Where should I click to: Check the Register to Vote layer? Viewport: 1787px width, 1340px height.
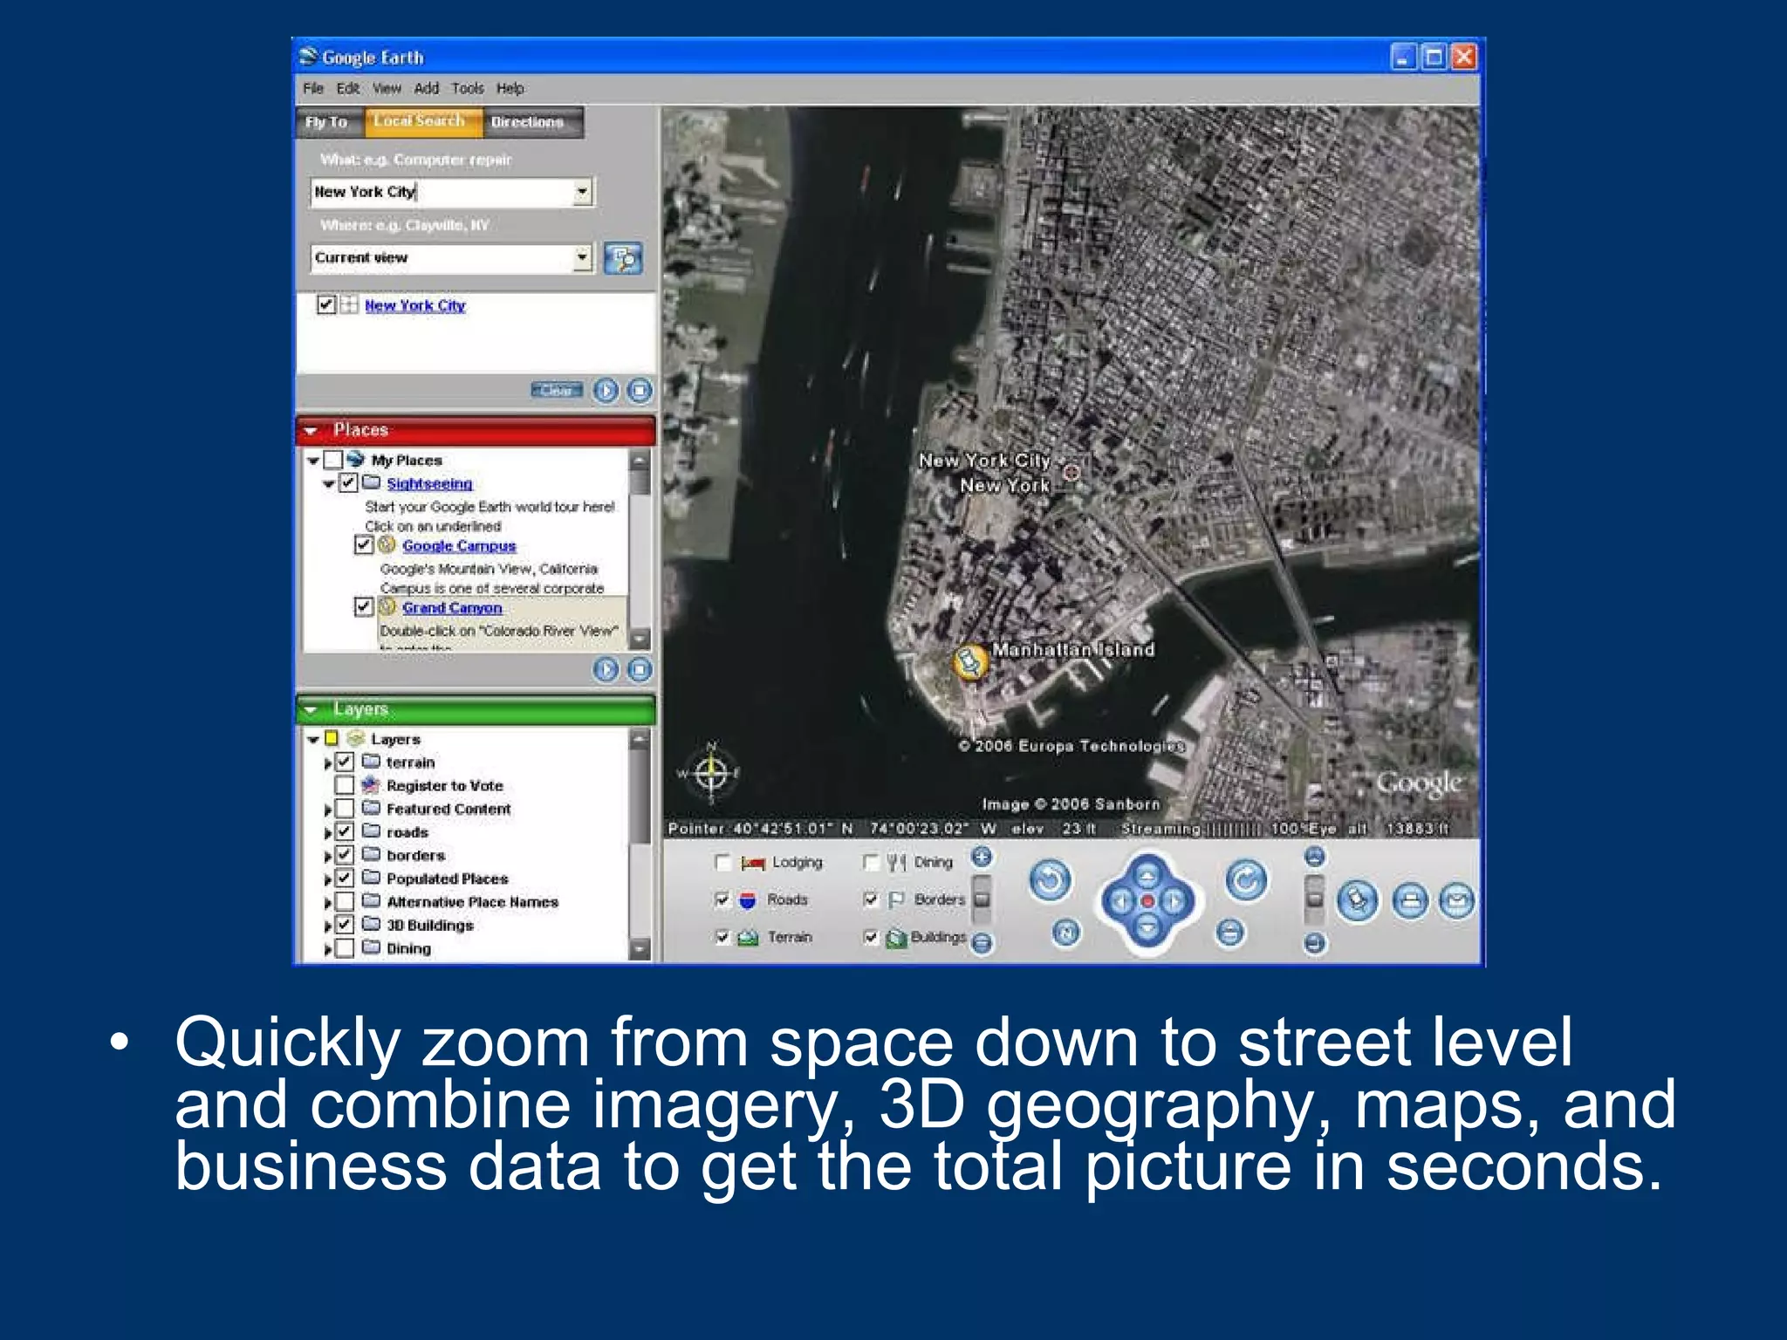[345, 785]
